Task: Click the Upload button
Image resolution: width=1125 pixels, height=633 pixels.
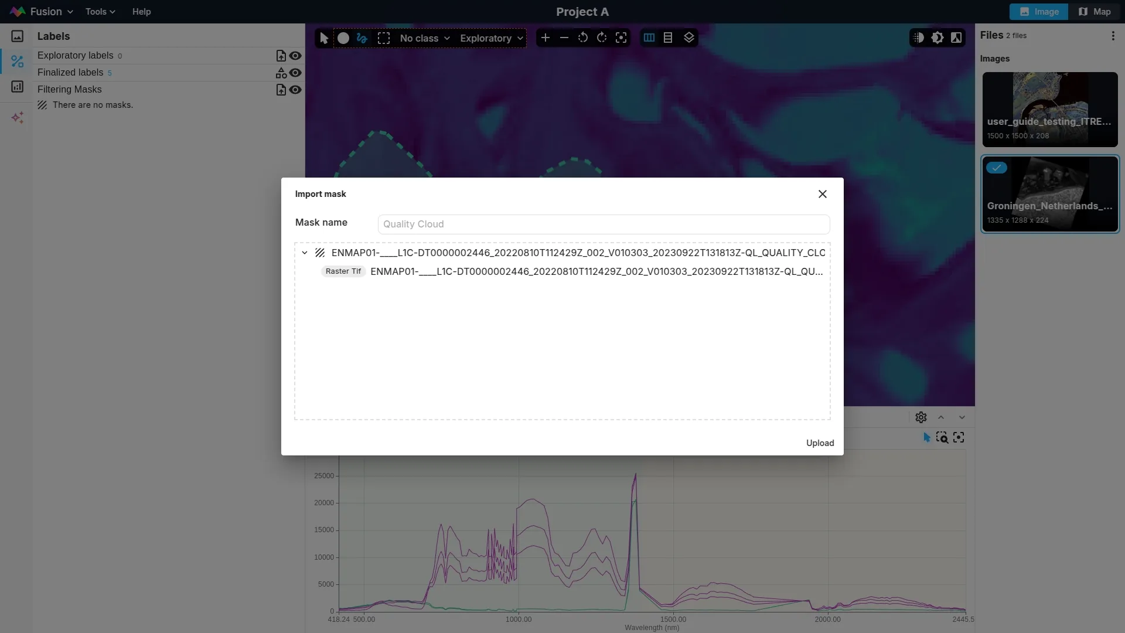Action: (x=820, y=443)
